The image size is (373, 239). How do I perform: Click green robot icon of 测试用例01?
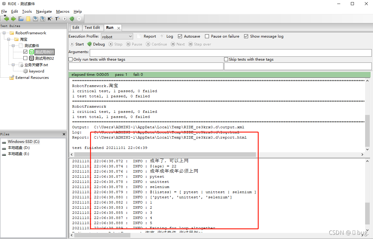click(32, 52)
